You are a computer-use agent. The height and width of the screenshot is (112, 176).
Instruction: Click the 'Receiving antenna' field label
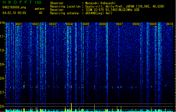(64, 13)
